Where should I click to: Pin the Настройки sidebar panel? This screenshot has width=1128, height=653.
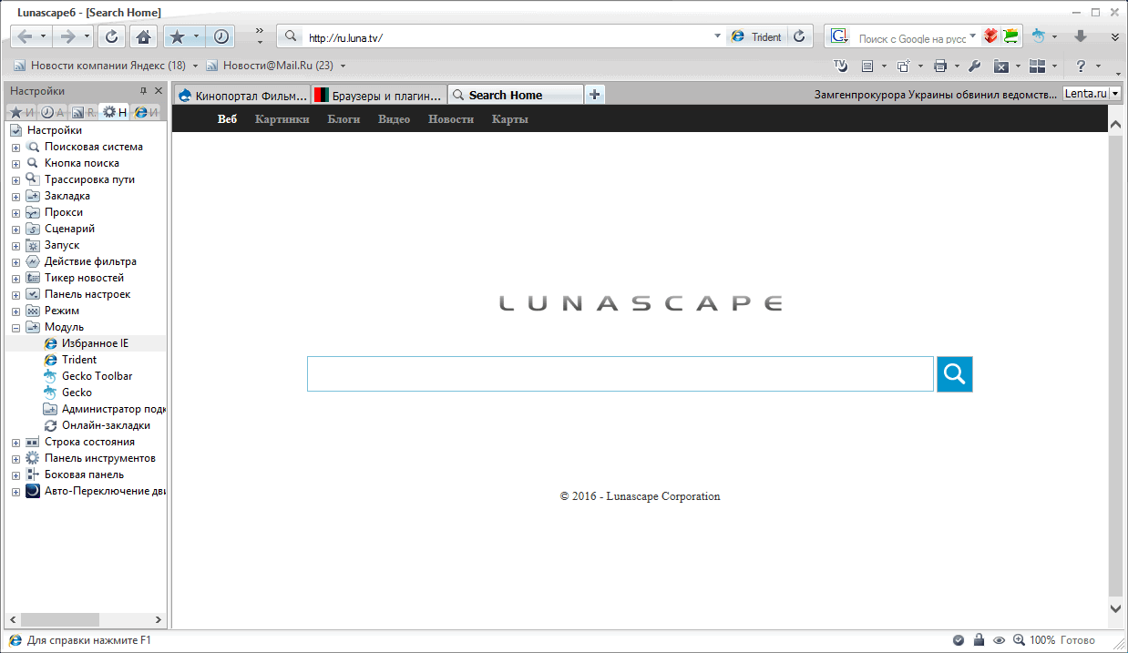point(143,91)
